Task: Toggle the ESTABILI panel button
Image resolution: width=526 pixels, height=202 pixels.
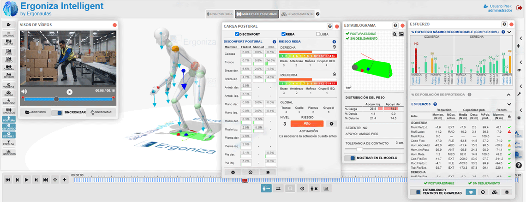Action: click(8, 135)
